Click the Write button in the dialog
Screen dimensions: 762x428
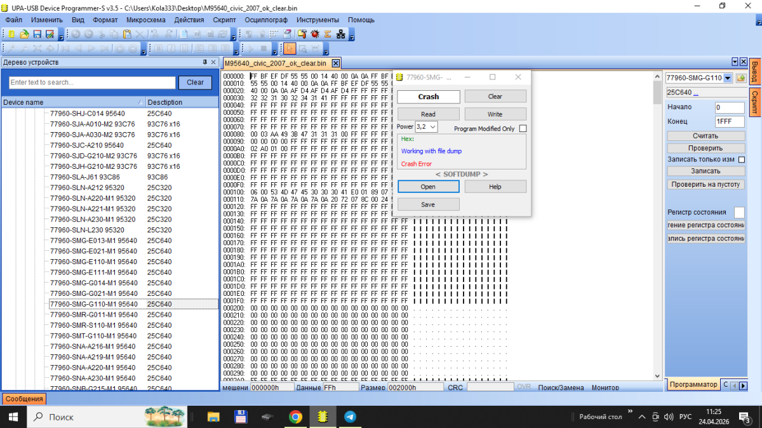coord(495,114)
